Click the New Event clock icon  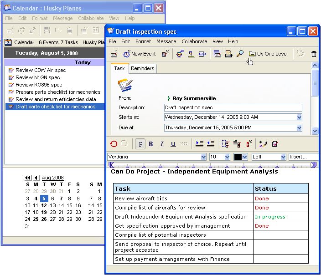pos(127,54)
